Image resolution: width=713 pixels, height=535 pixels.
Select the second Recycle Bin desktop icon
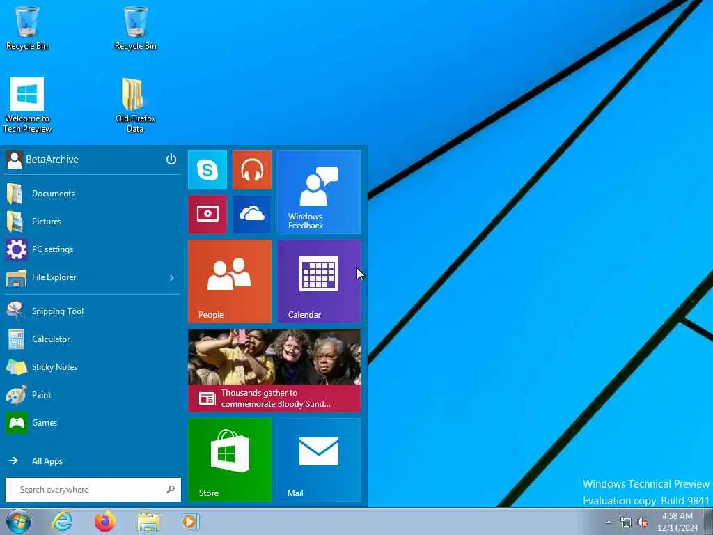pos(136,28)
